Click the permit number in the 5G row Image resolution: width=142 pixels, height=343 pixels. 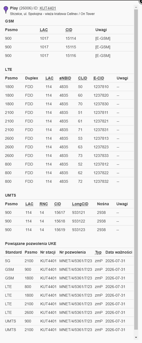(x=76, y=261)
